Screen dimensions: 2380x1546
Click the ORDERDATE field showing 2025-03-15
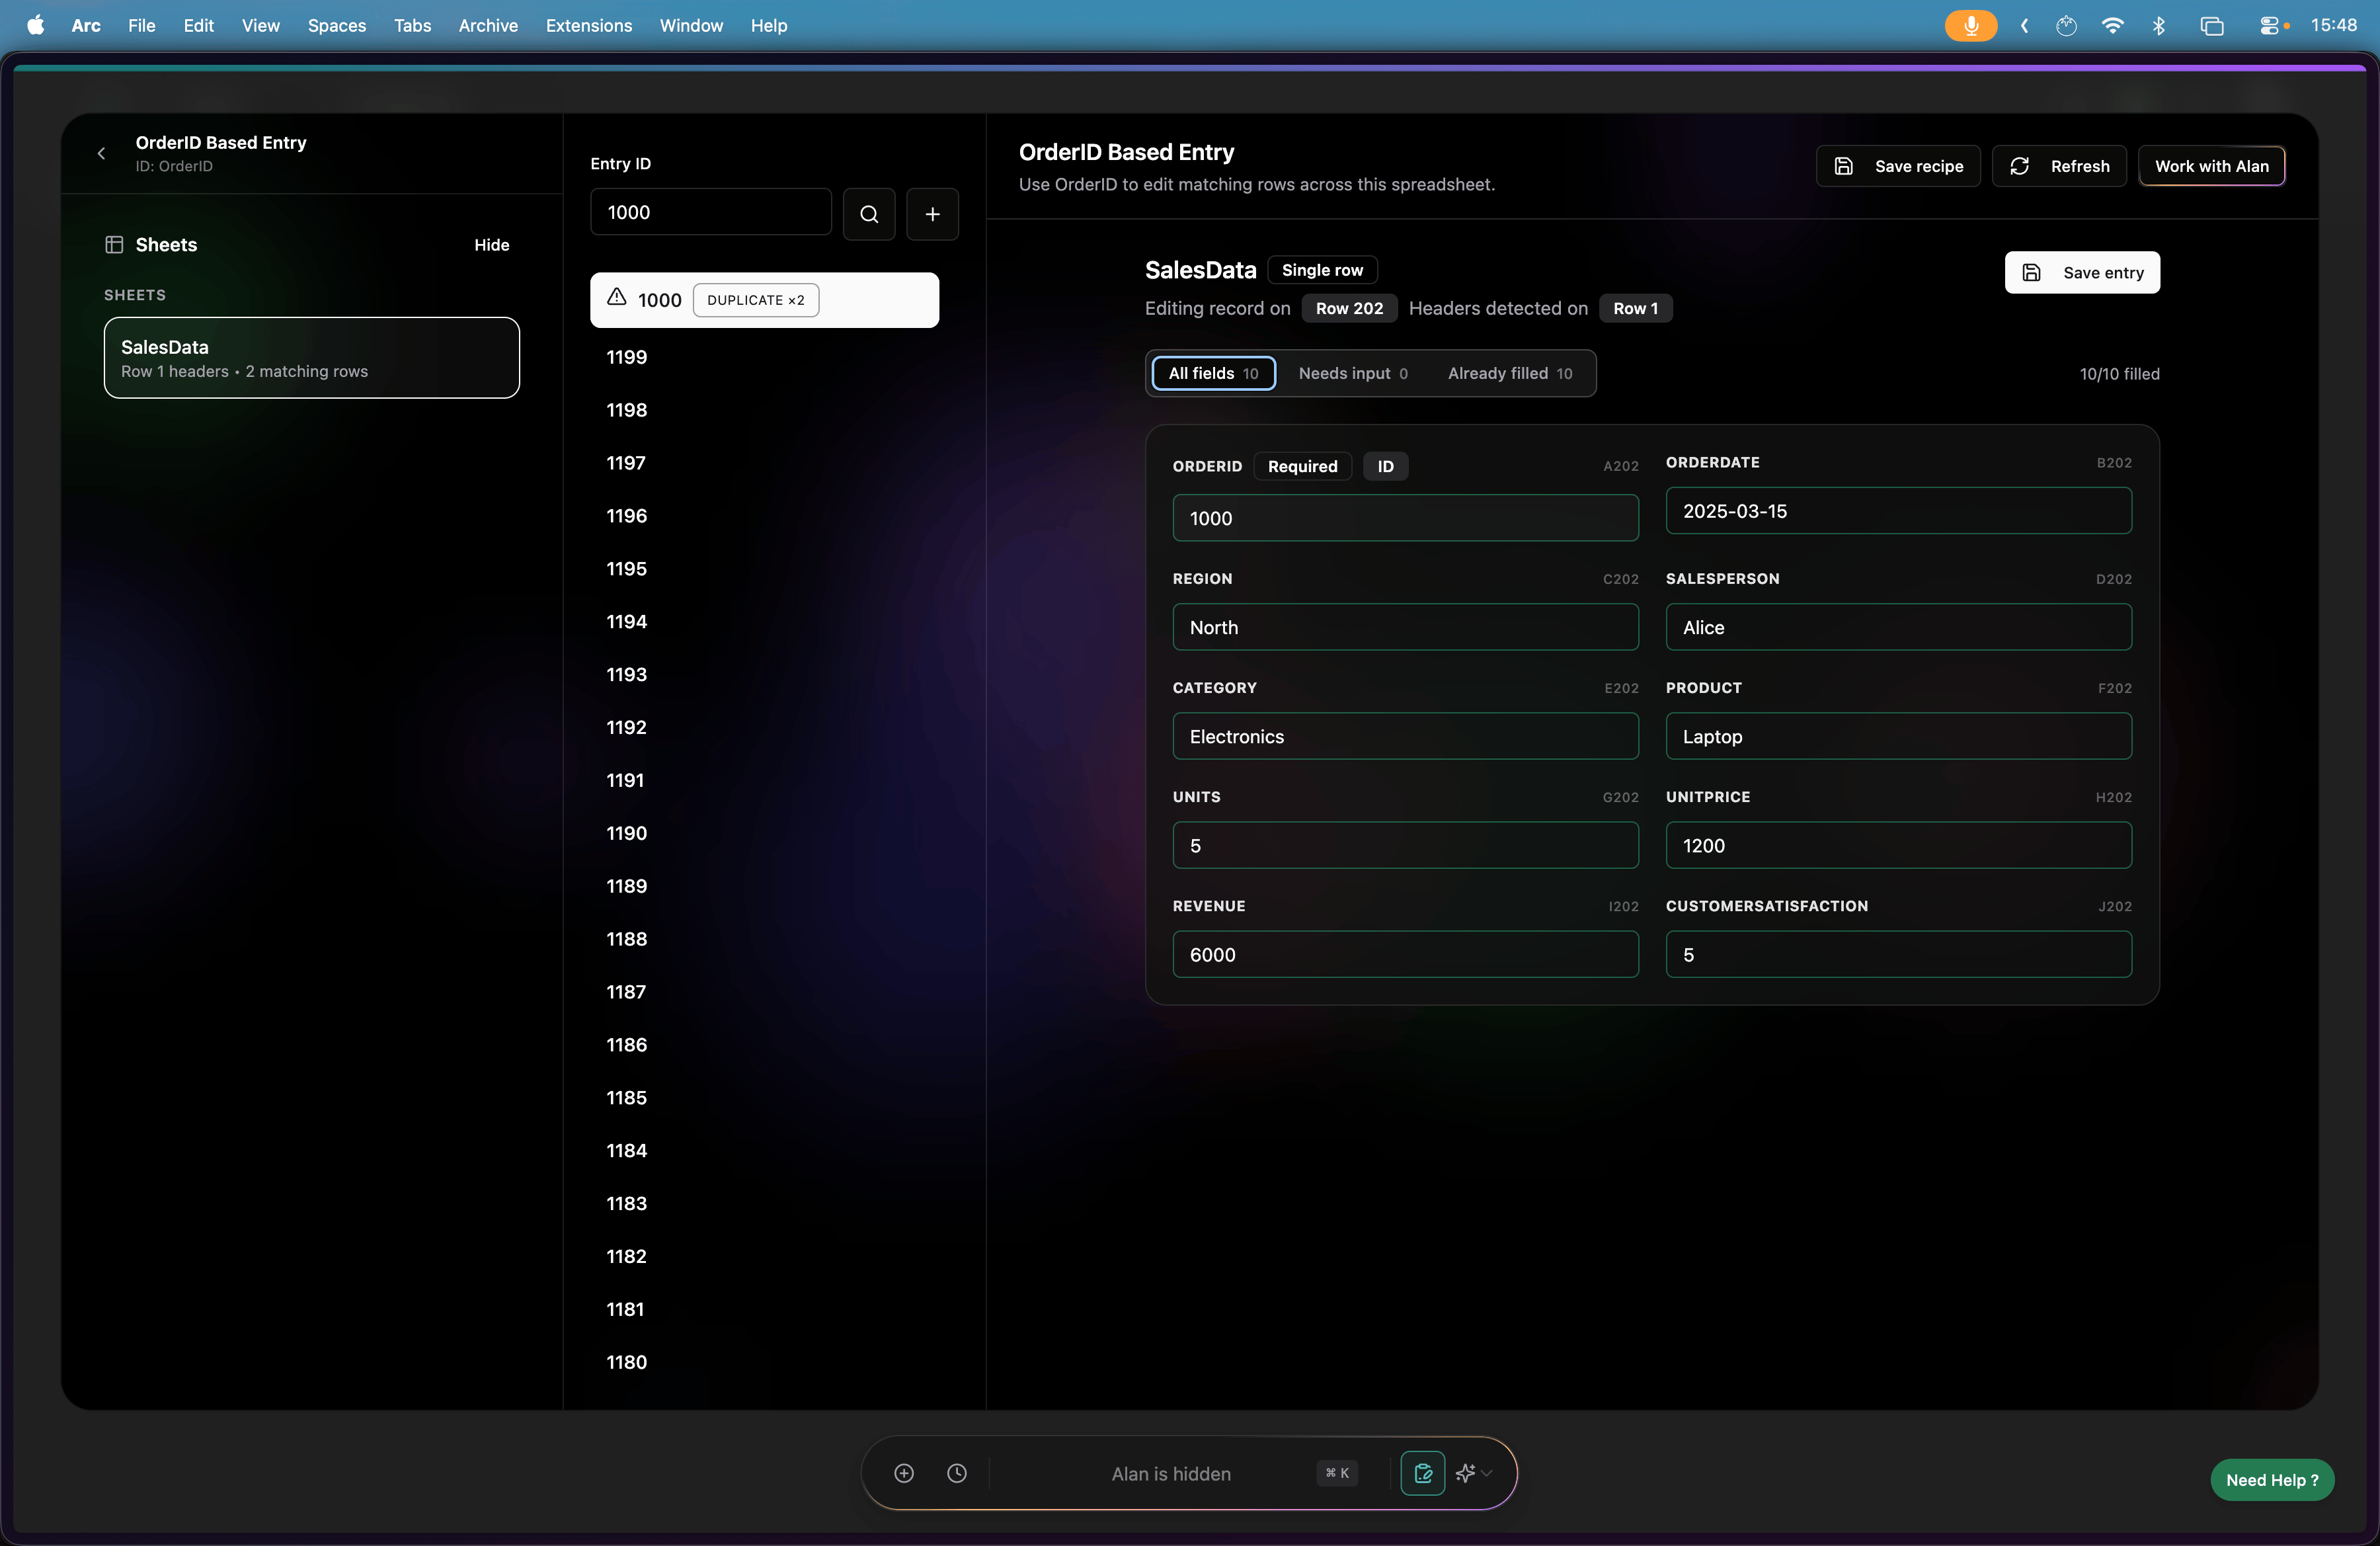[x=1898, y=511]
